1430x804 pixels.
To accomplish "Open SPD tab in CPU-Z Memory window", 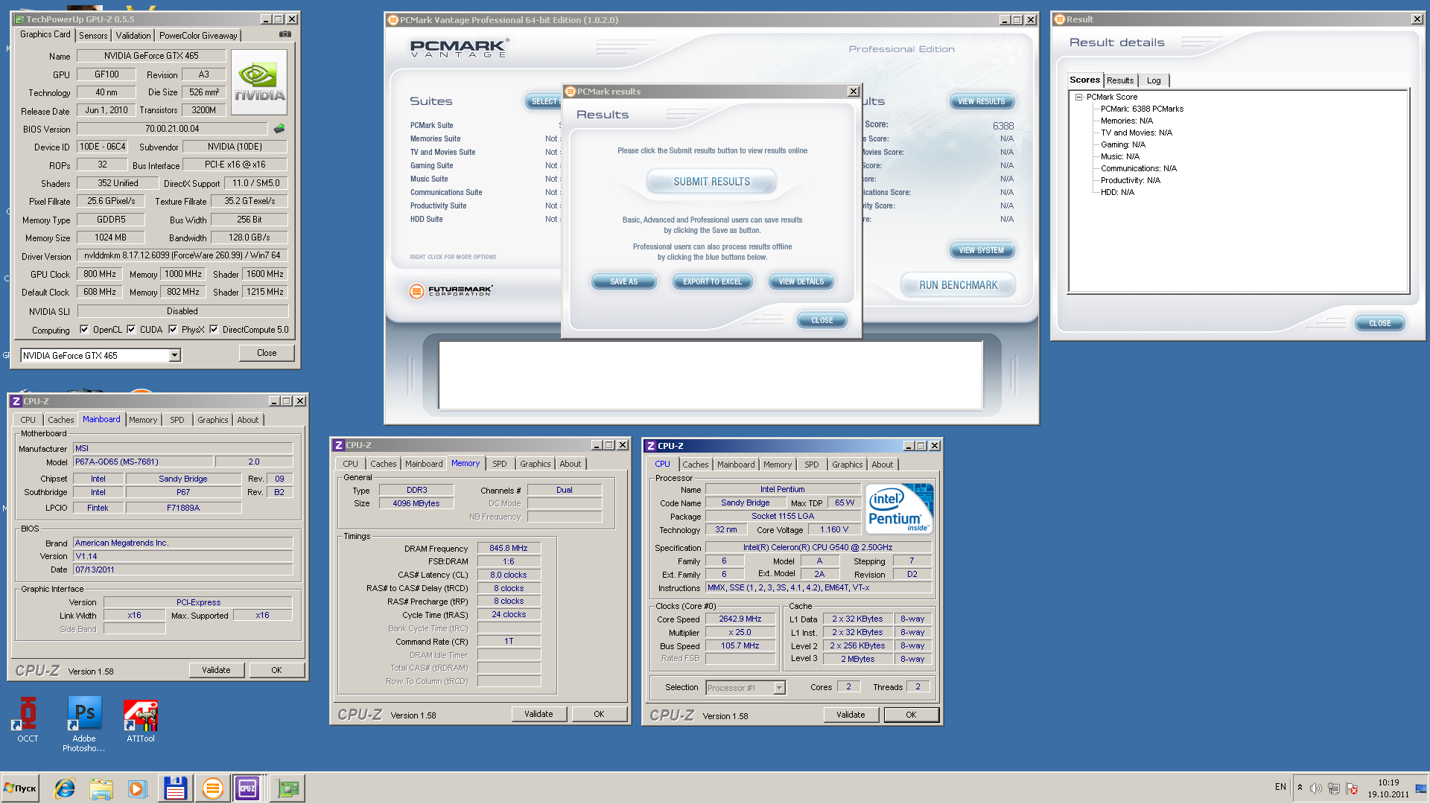I will [x=500, y=464].
